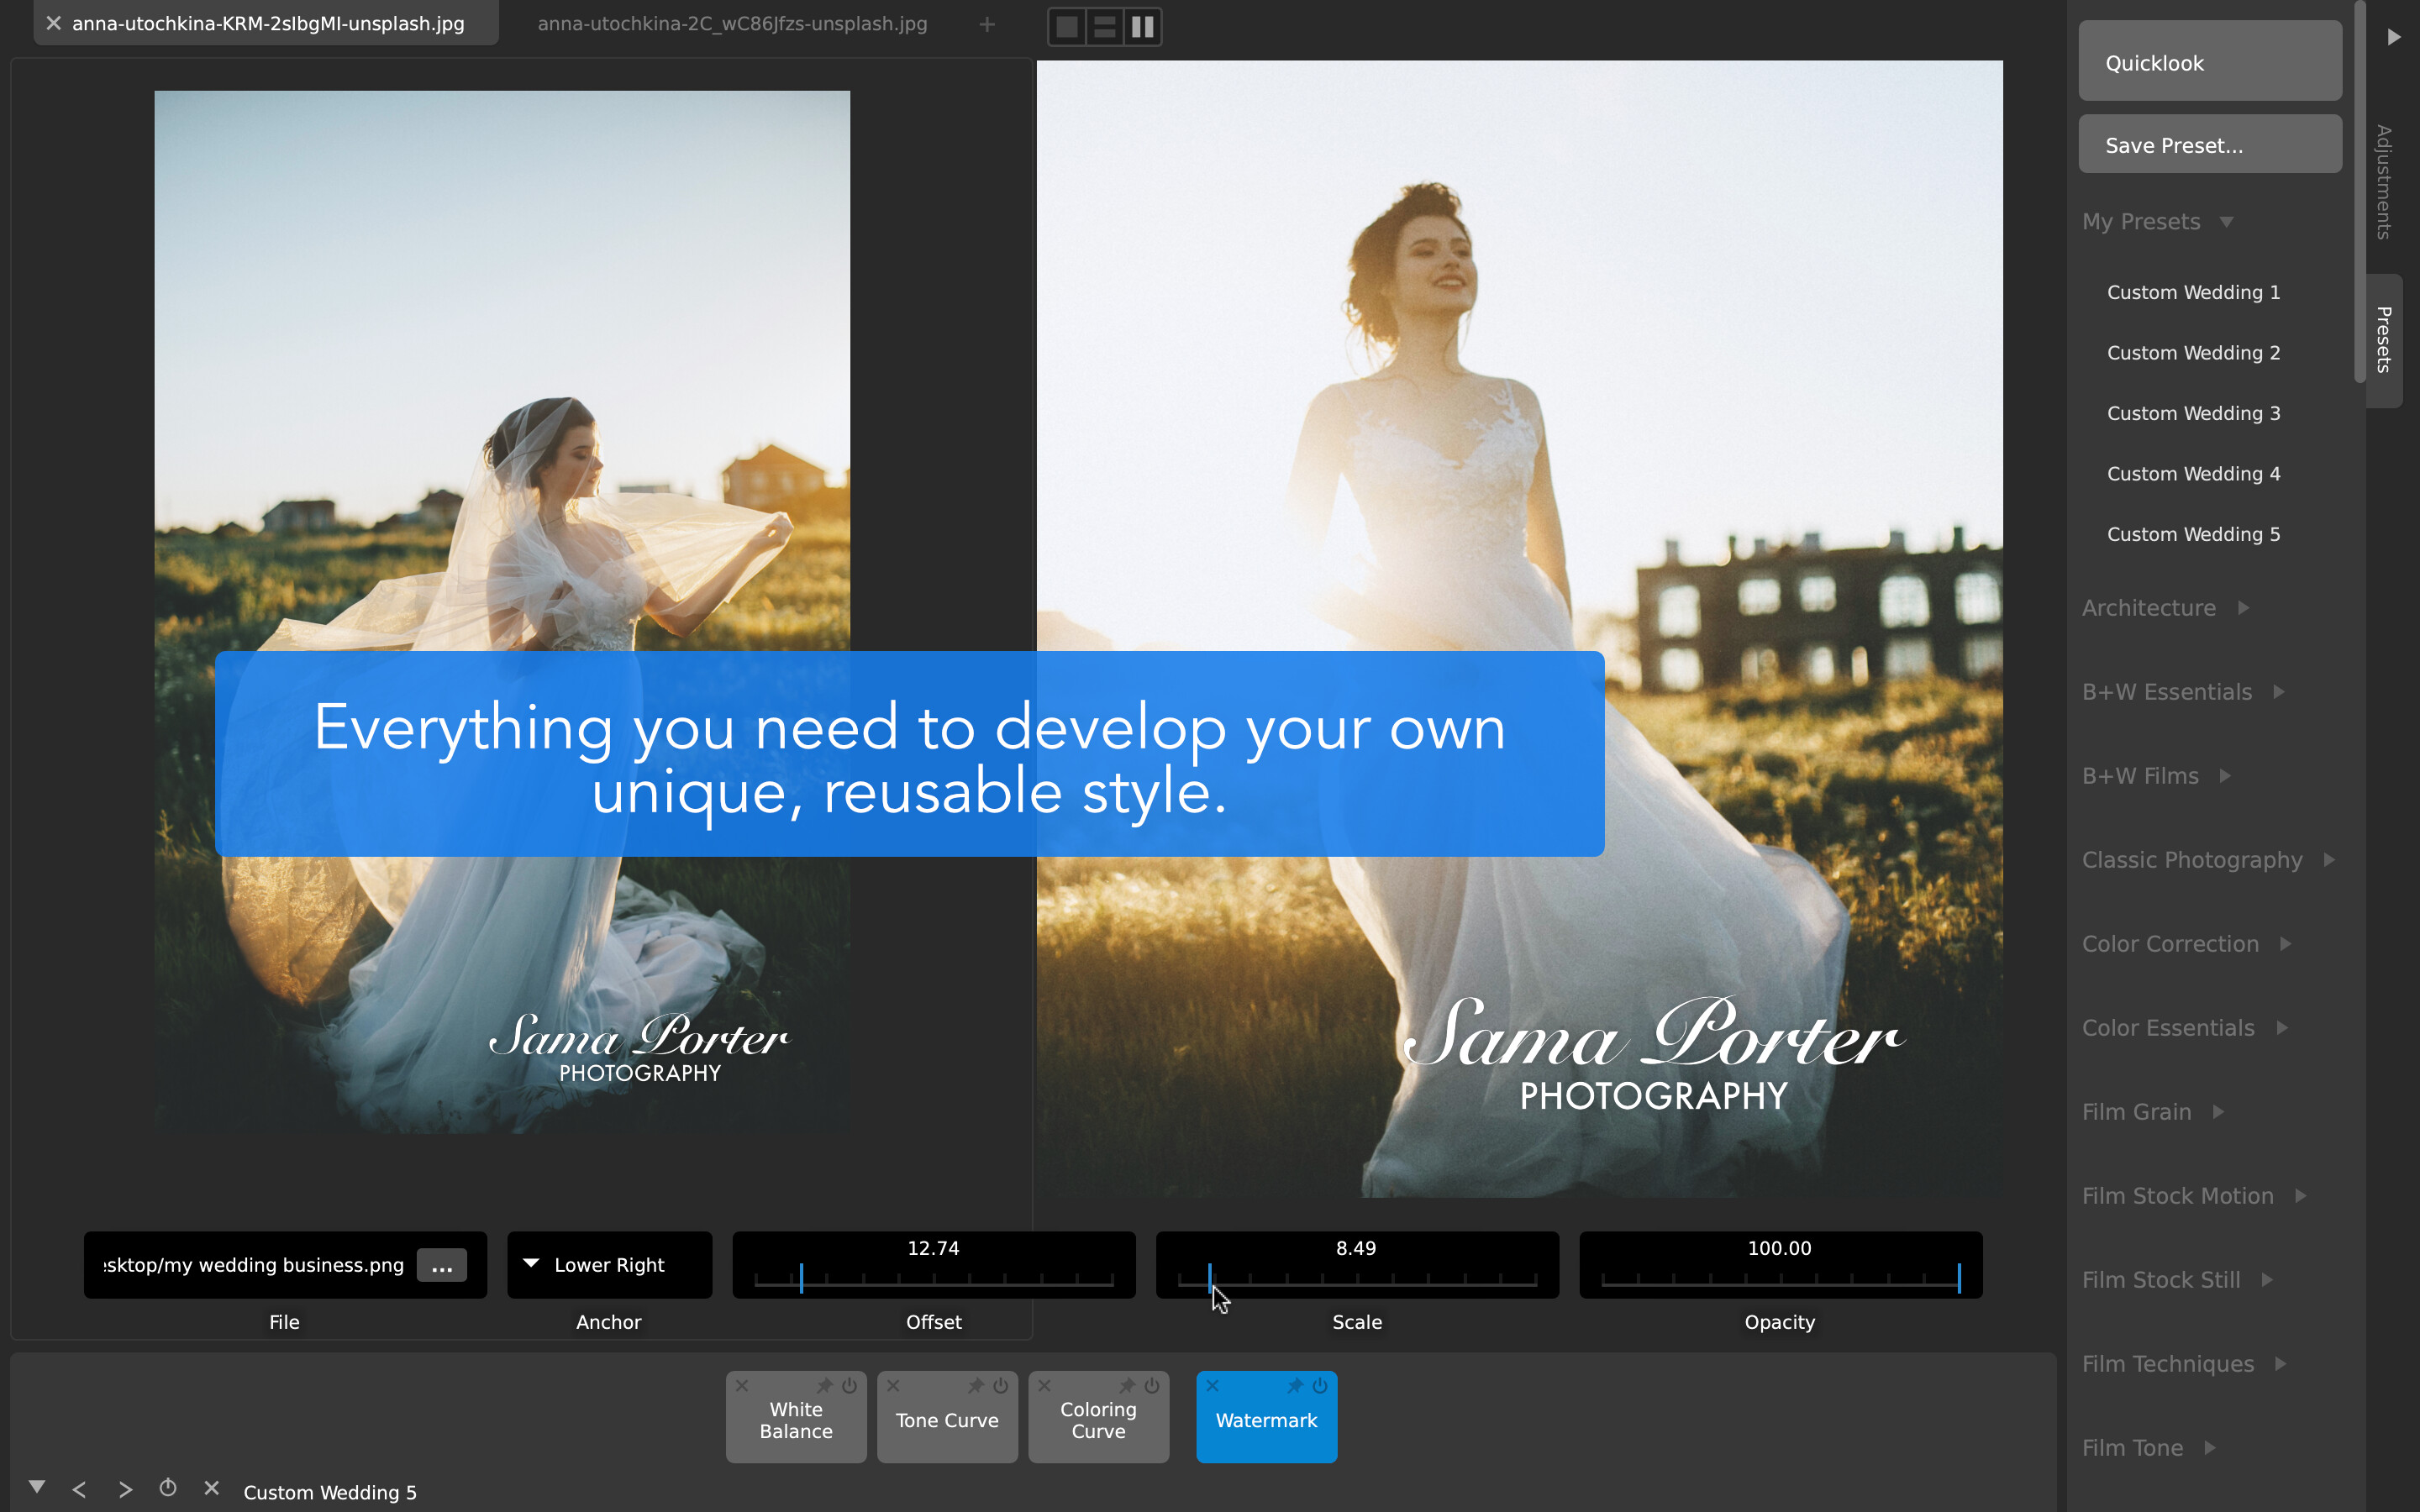Click the history icon near Custom Wedding 5
The width and height of the screenshot is (2420, 1512).
tap(168, 1488)
